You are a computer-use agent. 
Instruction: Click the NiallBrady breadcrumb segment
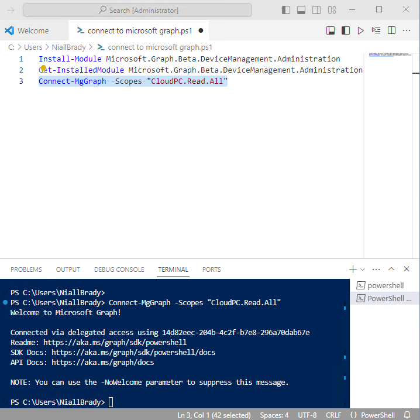click(x=68, y=47)
